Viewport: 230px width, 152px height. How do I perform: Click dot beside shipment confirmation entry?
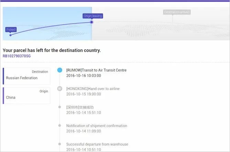pos(59,125)
